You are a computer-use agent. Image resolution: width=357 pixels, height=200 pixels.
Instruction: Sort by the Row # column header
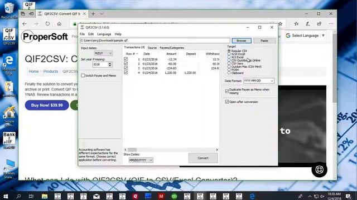[x=132, y=54]
